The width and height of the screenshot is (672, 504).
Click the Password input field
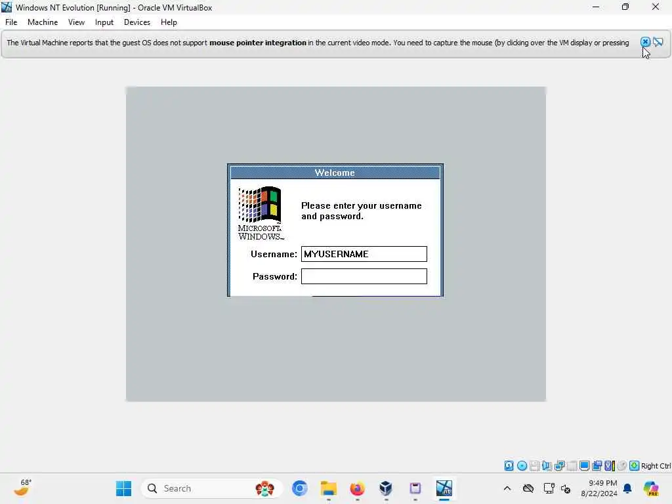click(364, 276)
